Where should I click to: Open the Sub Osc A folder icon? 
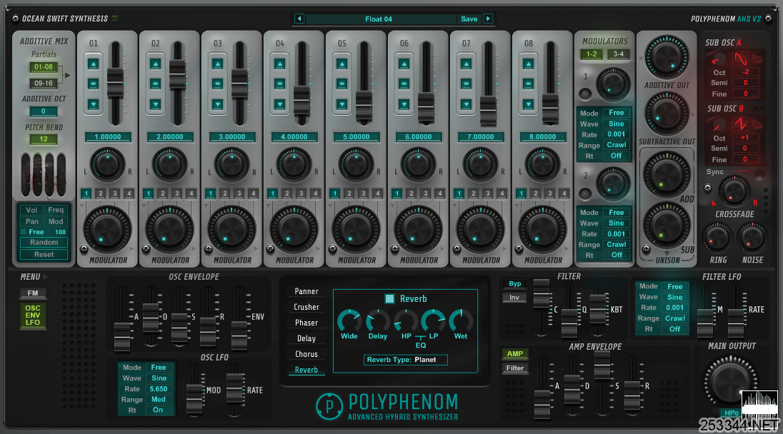(x=757, y=59)
